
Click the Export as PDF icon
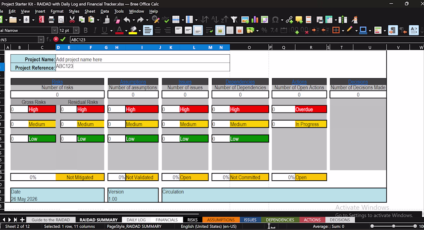pos(41,20)
